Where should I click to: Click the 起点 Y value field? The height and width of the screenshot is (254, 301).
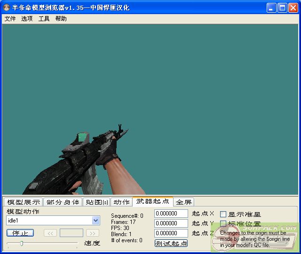[x=171, y=223]
